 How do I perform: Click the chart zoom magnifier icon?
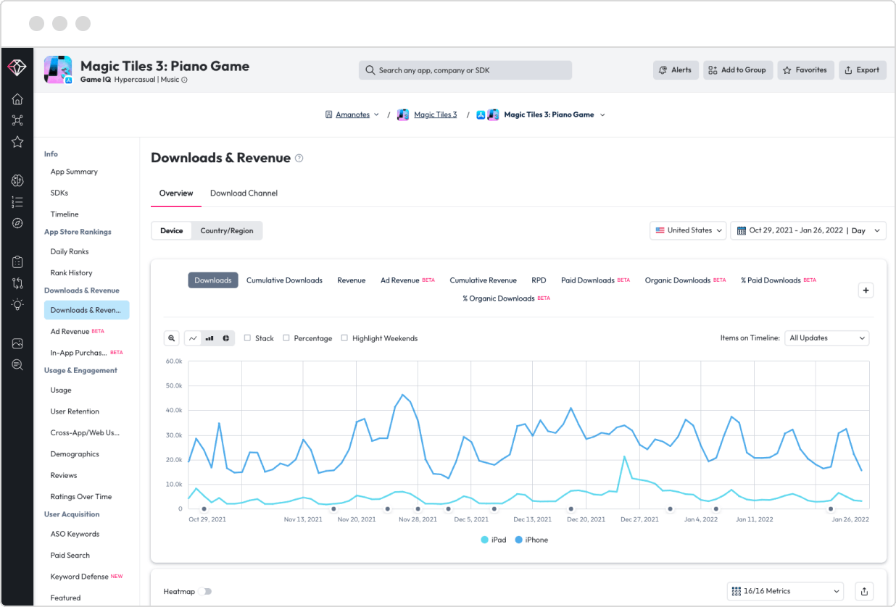pos(172,338)
